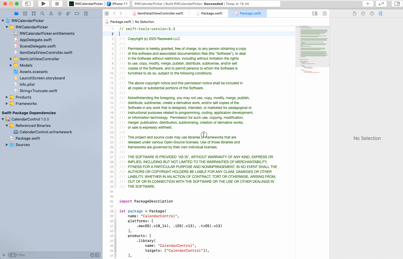
Task: Toggle the inspectors panel on the right
Action: tap(397, 4)
